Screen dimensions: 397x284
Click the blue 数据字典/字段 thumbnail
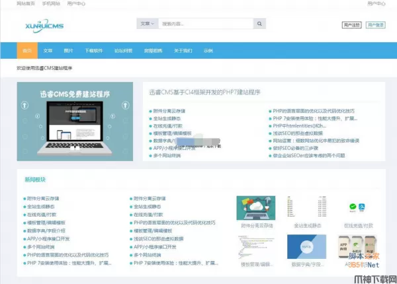coord(306,247)
